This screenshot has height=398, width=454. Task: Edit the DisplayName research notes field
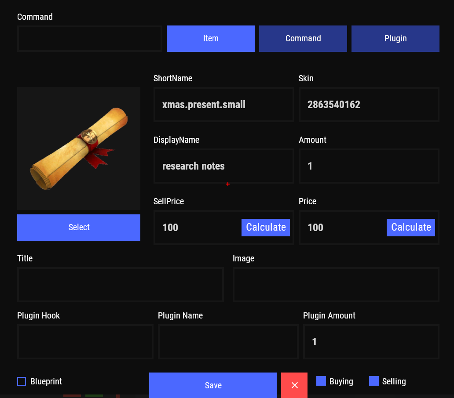point(224,166)
